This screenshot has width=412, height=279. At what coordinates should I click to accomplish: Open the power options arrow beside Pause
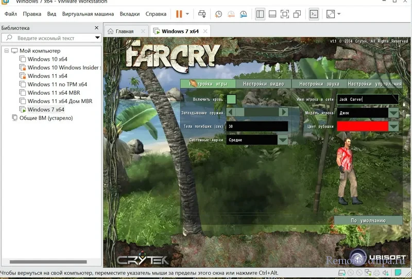click(x=187, y=14)
